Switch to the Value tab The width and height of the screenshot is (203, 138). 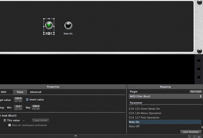[20, 92]
